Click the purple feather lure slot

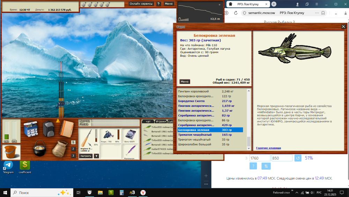click(x=131, y=152)
